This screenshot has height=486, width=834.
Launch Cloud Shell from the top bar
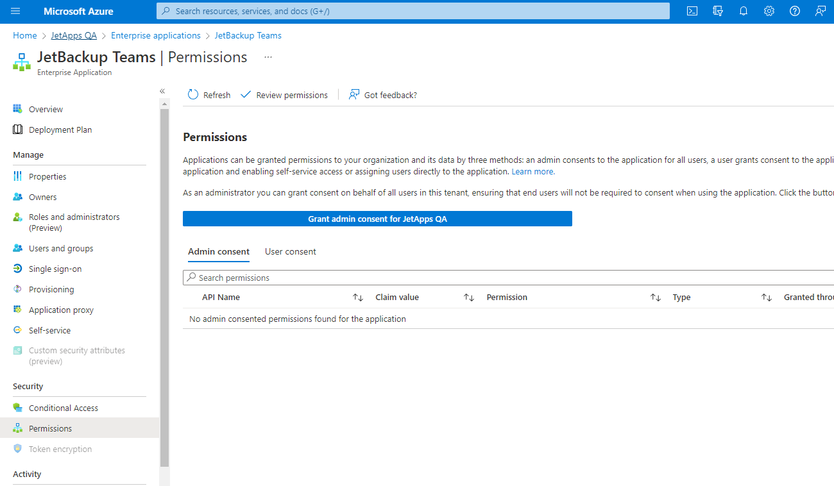(692, 11)
